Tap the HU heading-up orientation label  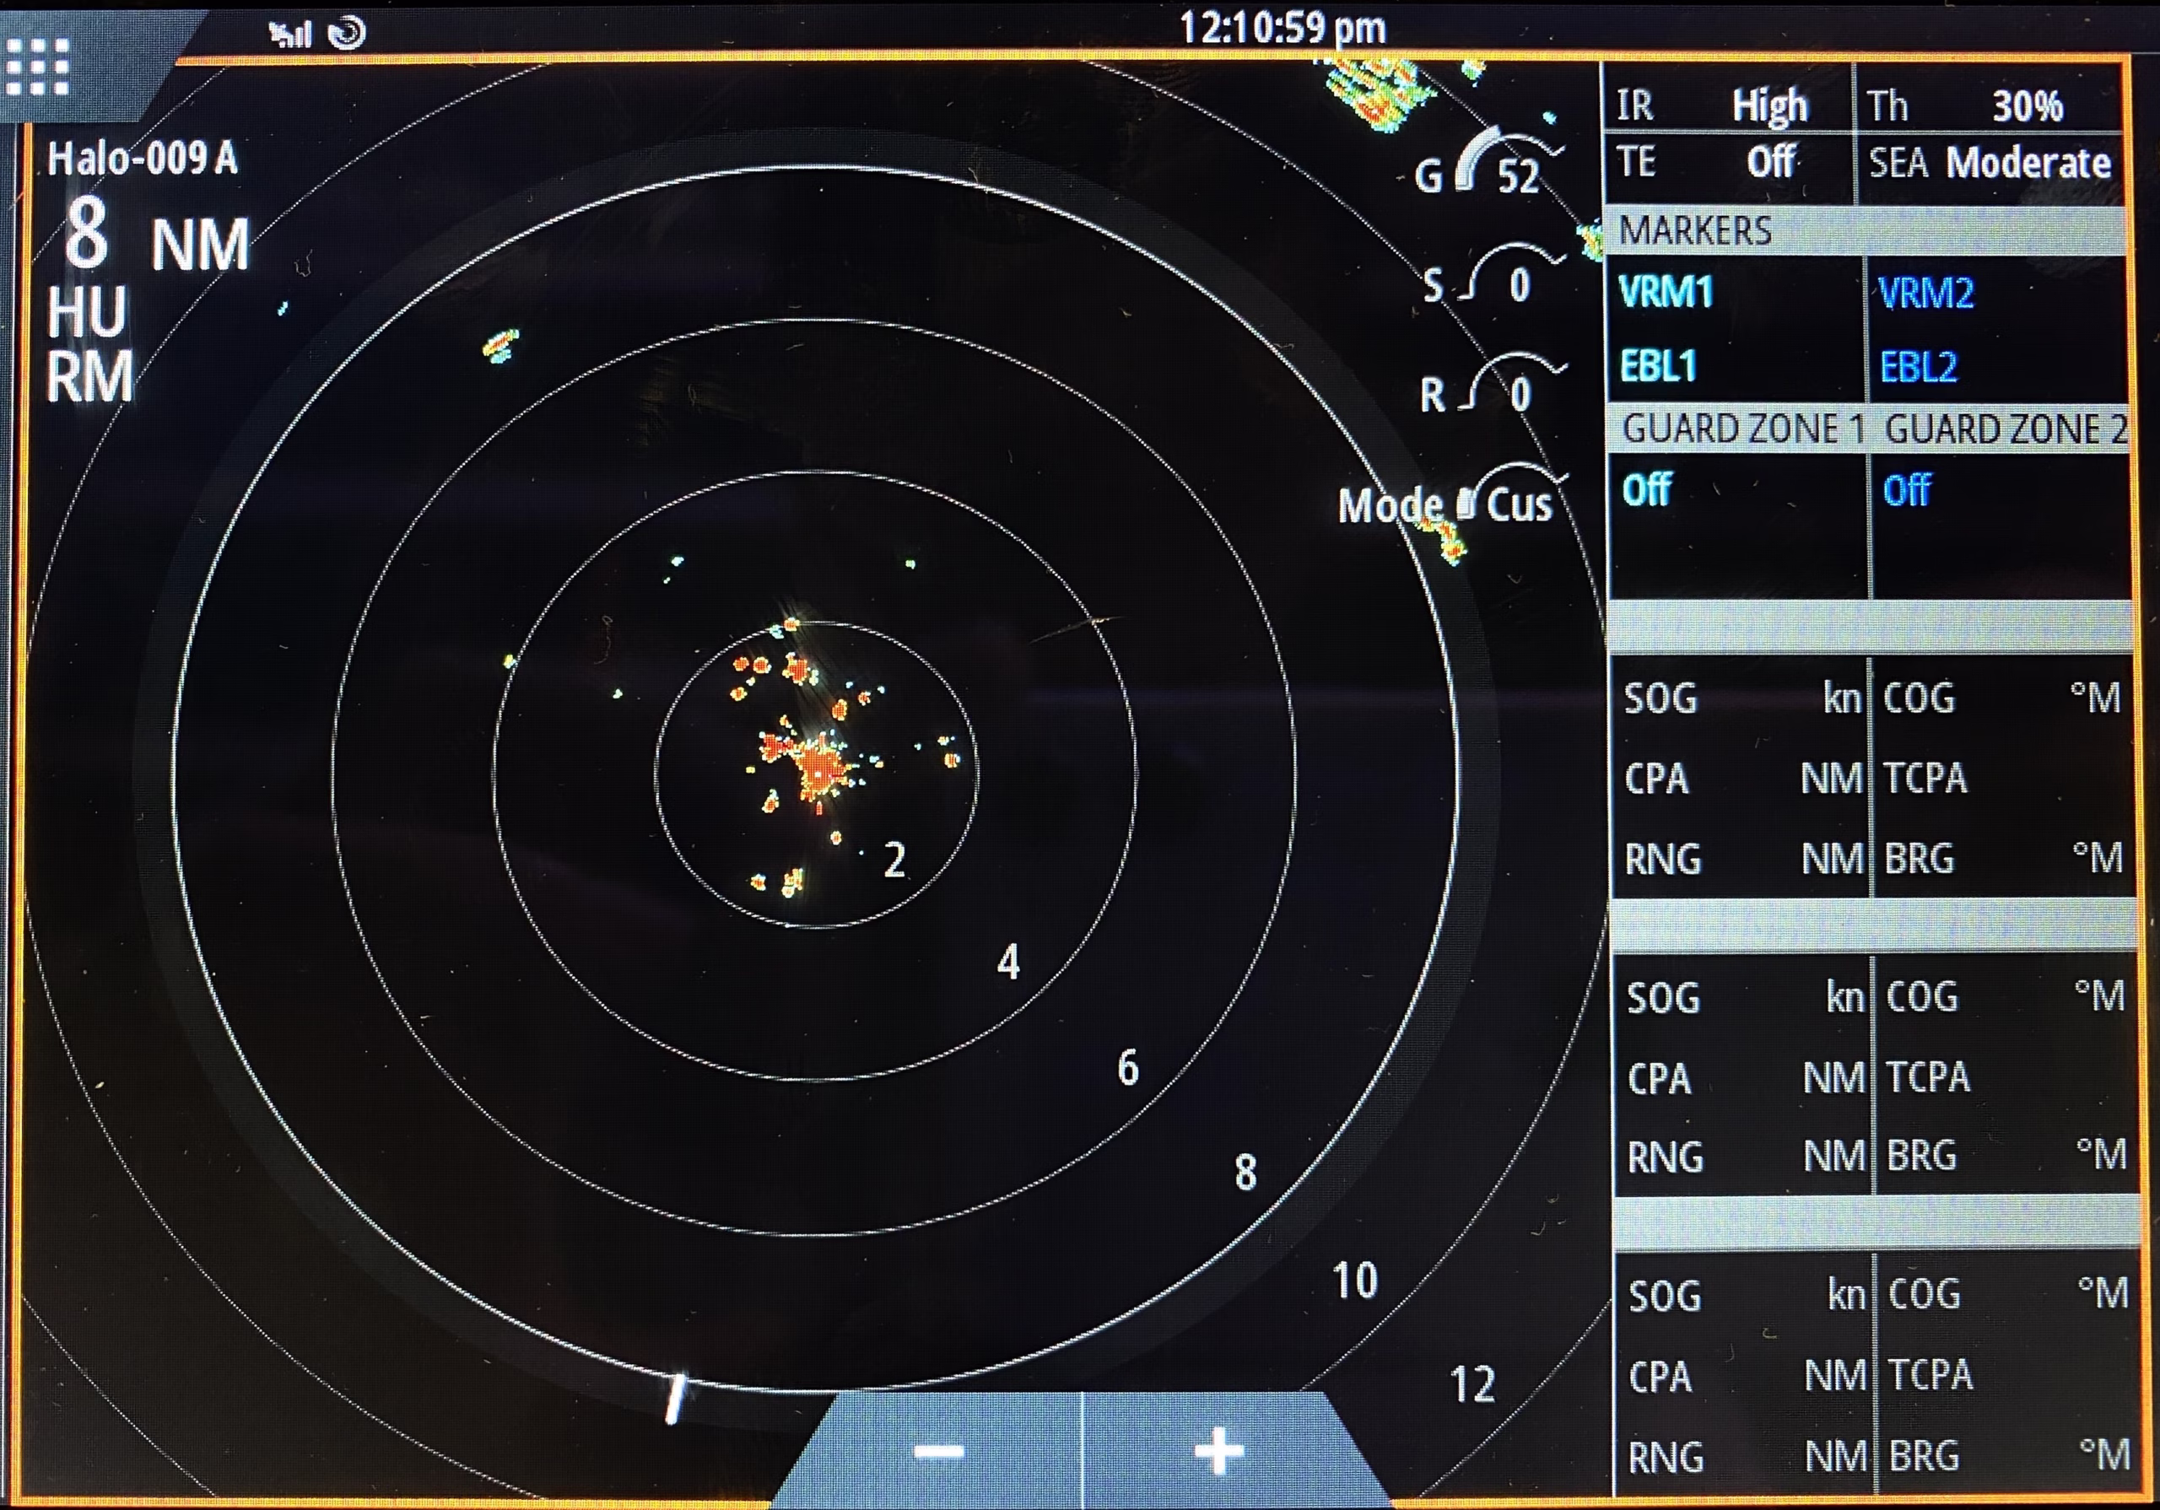[87, 311]
